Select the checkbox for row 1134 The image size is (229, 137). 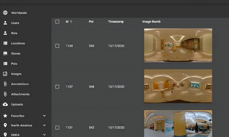(x=57, y=46)
